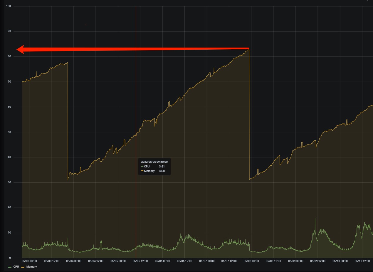Click the green CPU legend color swatch

(10, 267)
